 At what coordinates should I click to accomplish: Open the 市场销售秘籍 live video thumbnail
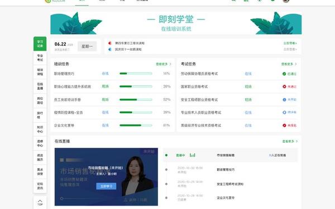(x=106, y=177)
